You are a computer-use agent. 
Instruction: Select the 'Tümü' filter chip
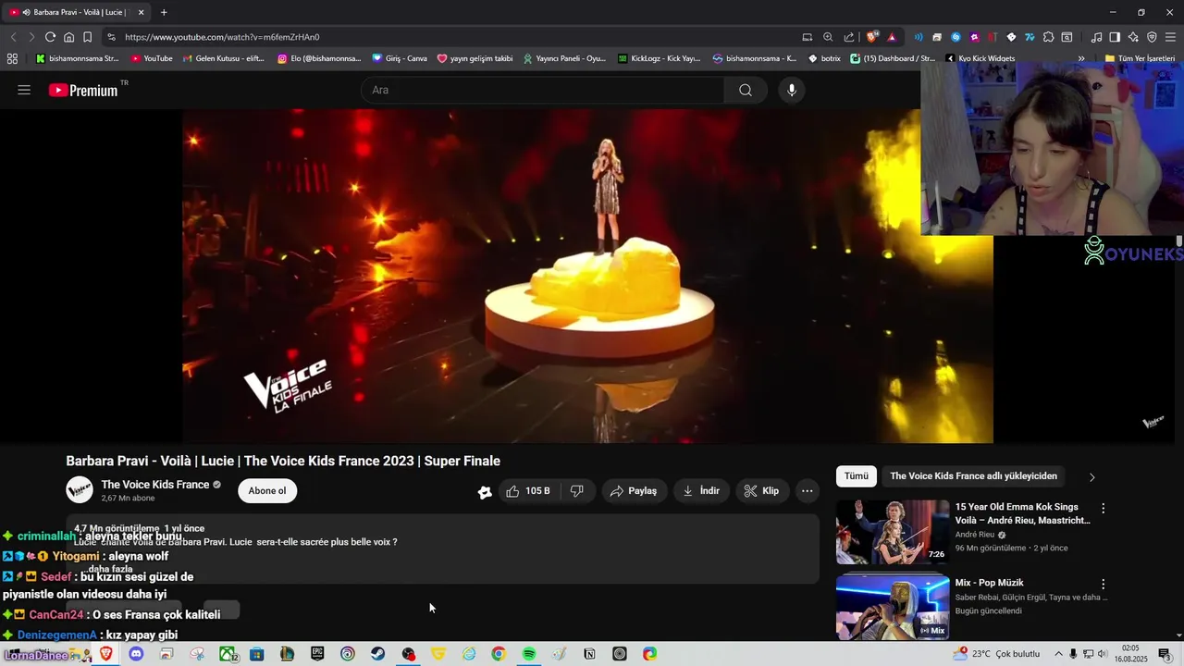click(x=857, y=476)
